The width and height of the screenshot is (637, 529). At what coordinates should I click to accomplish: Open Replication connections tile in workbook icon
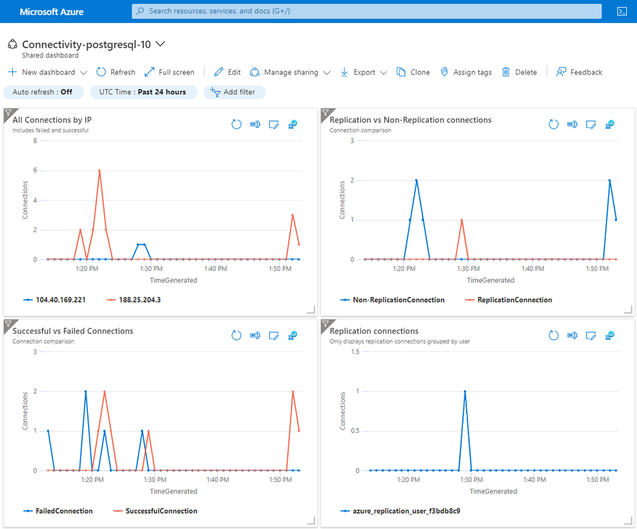(x=610, y=335)
